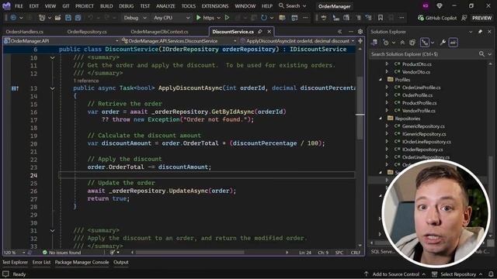Viewport: 497px width, 279px height.
Task: Open the Package Manager Console tab
Action: tap(82, 262)
